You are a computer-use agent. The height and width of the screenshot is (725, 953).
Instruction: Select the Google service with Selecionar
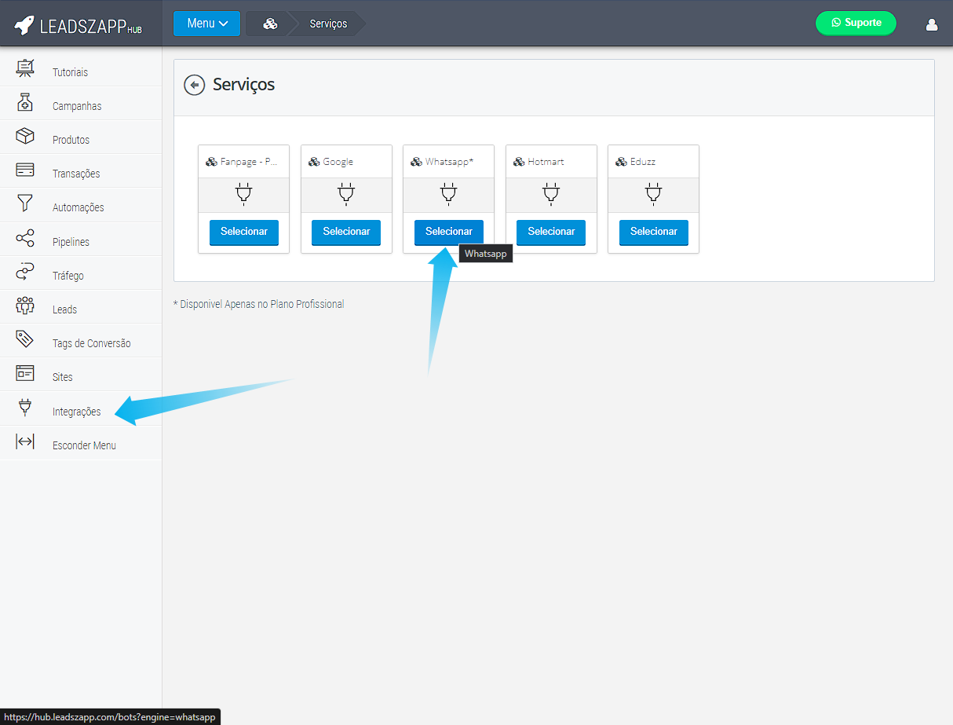pos(346,232)
